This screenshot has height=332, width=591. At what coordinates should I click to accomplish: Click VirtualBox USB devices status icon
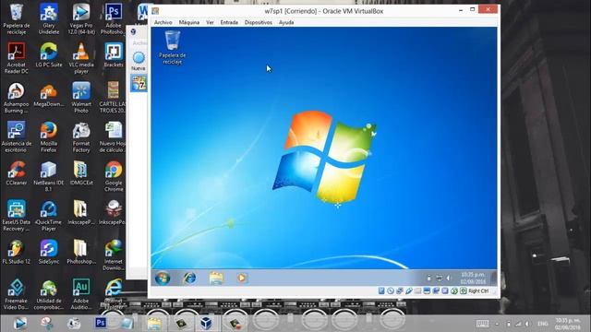click(x=408, y=291)
